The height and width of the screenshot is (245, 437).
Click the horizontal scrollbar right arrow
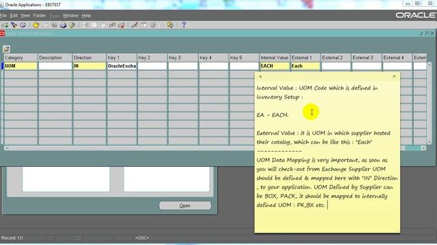(423, 148)
